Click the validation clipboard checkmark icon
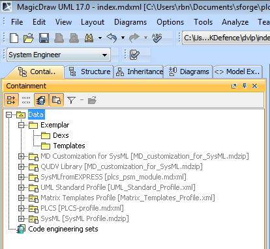Viewport: 270px width, 249px height. tap(134, 55)
